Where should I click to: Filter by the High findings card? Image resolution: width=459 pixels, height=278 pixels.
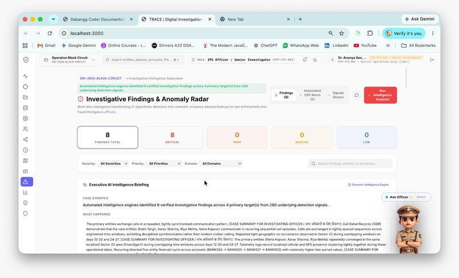(237, 137)
